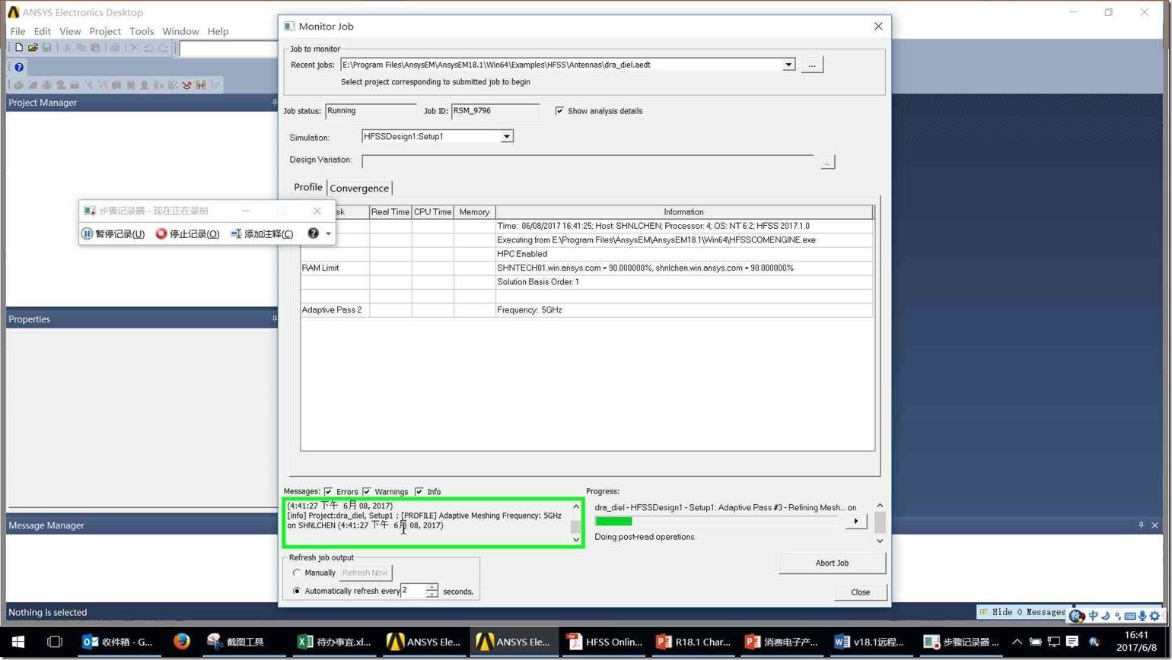Click the Cut scissors icon in toolbar
This screenshot has width=1172, height=660.
click(x=67, y=48)
